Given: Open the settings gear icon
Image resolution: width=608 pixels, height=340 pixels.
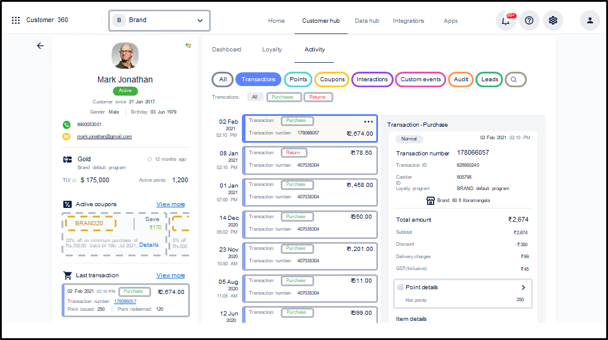Looking at the screenshot, I should (553, 20).
